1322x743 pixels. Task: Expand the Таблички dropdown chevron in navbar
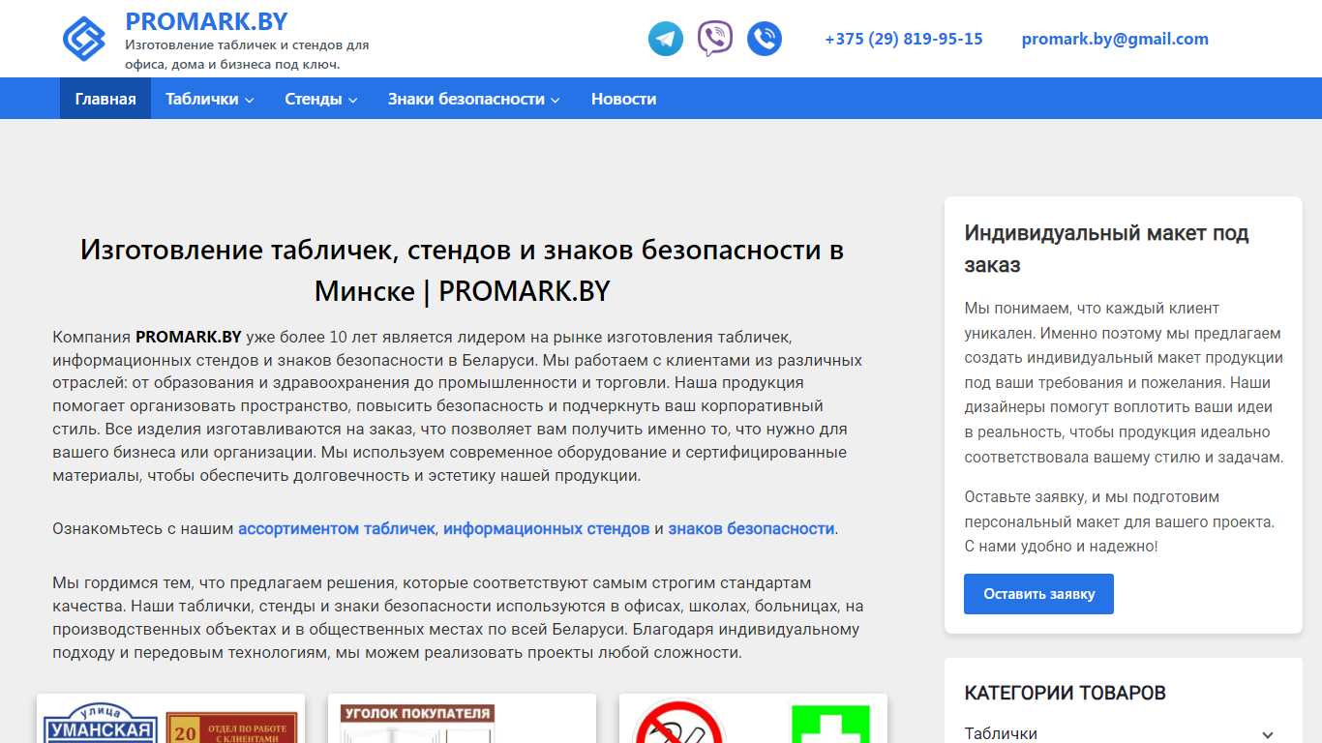[x=249, y=100]
